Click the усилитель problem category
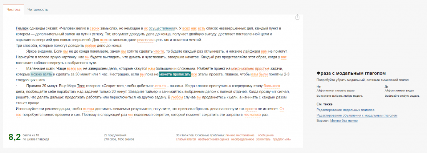The height and width of the screenshot is (153, 427). point(264,139)
